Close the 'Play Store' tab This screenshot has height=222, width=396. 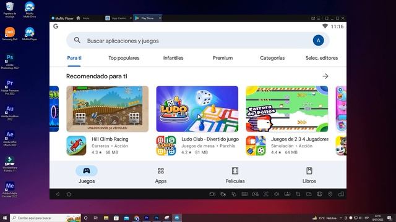pyautogui.click(x=160, y=18)
